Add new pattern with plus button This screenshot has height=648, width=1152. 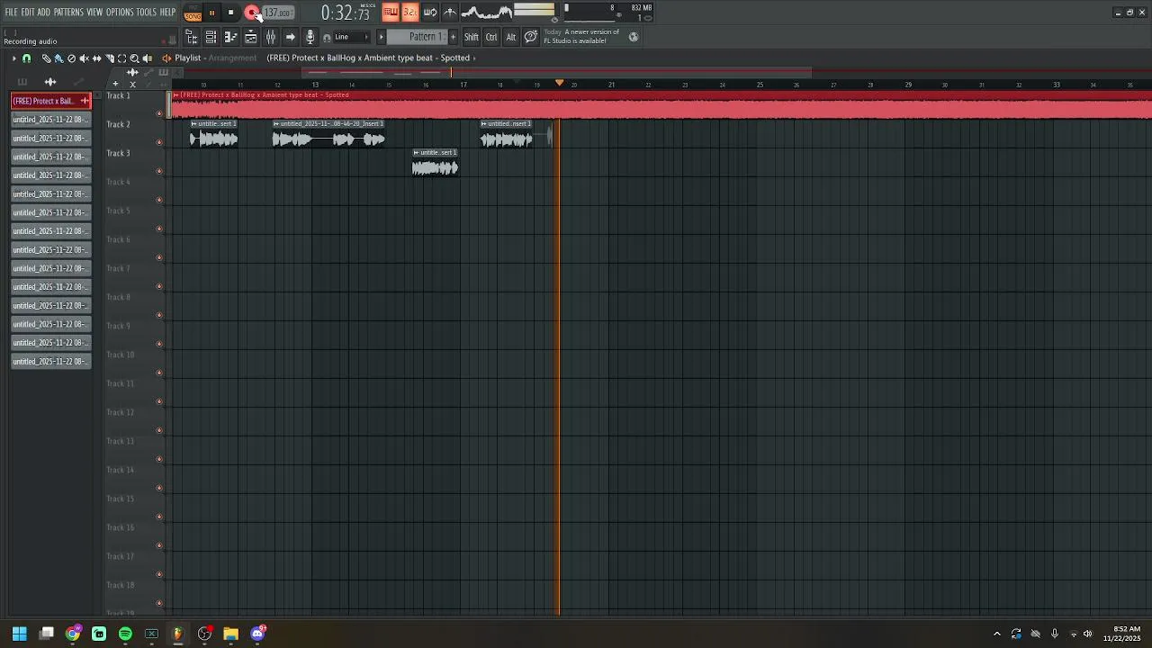453,37
